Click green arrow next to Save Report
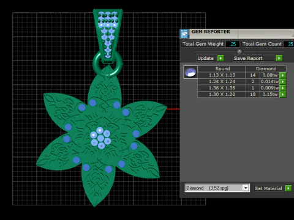 [x=279, y=58]
